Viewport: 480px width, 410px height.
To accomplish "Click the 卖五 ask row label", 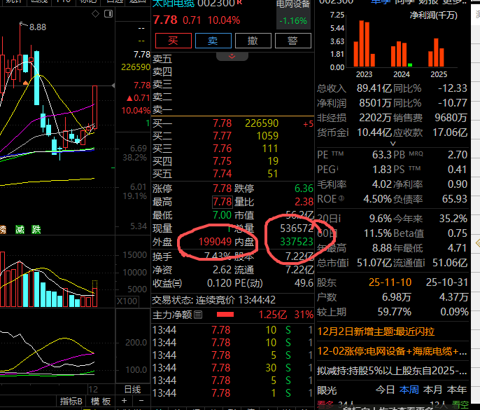I will pos(162,59).
